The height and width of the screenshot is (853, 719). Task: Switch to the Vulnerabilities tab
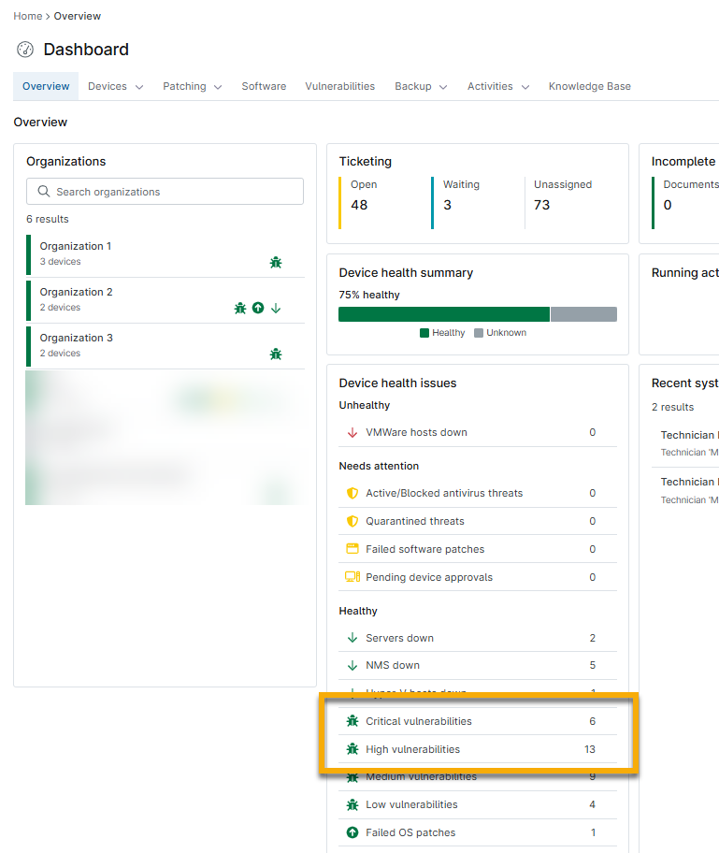coord(339,86)
